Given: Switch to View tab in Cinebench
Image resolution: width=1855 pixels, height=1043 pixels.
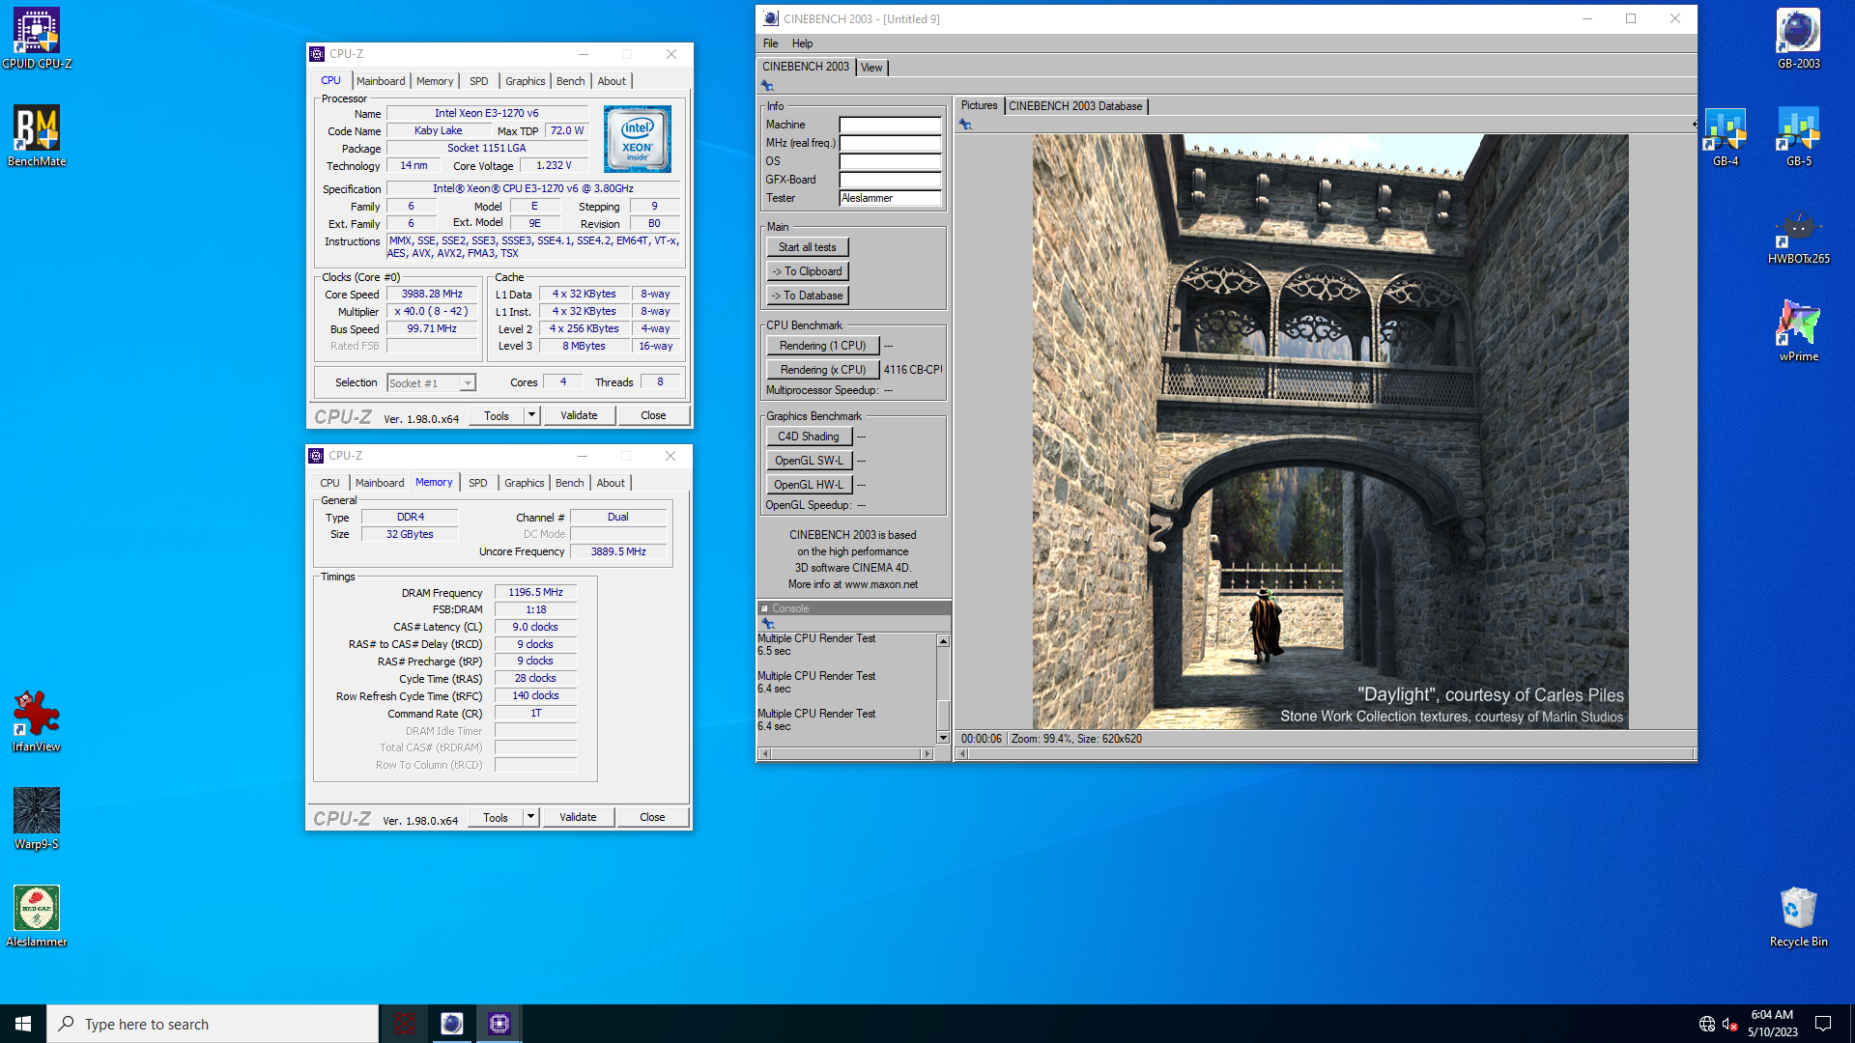Looking at the screenshot, I should tap(871, 68).
